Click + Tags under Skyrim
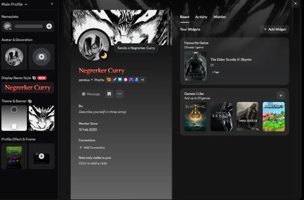The width and height of the screenshot is (304, 200). click(x=215, y=72)
